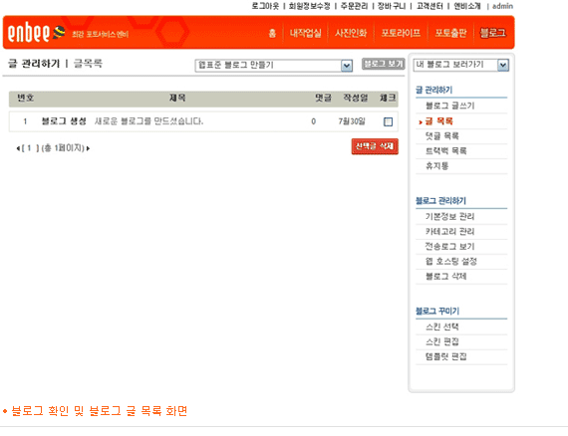Open 사진인화 menu item
Screen dimensions: 568x436
click(x=351, y=33)
